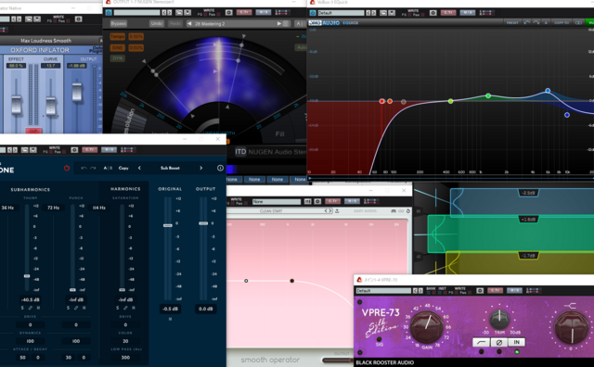594x367 pixels.
Task: Click the routing icon in VPRE-73 host toolbar
Action: coord(532,291)
